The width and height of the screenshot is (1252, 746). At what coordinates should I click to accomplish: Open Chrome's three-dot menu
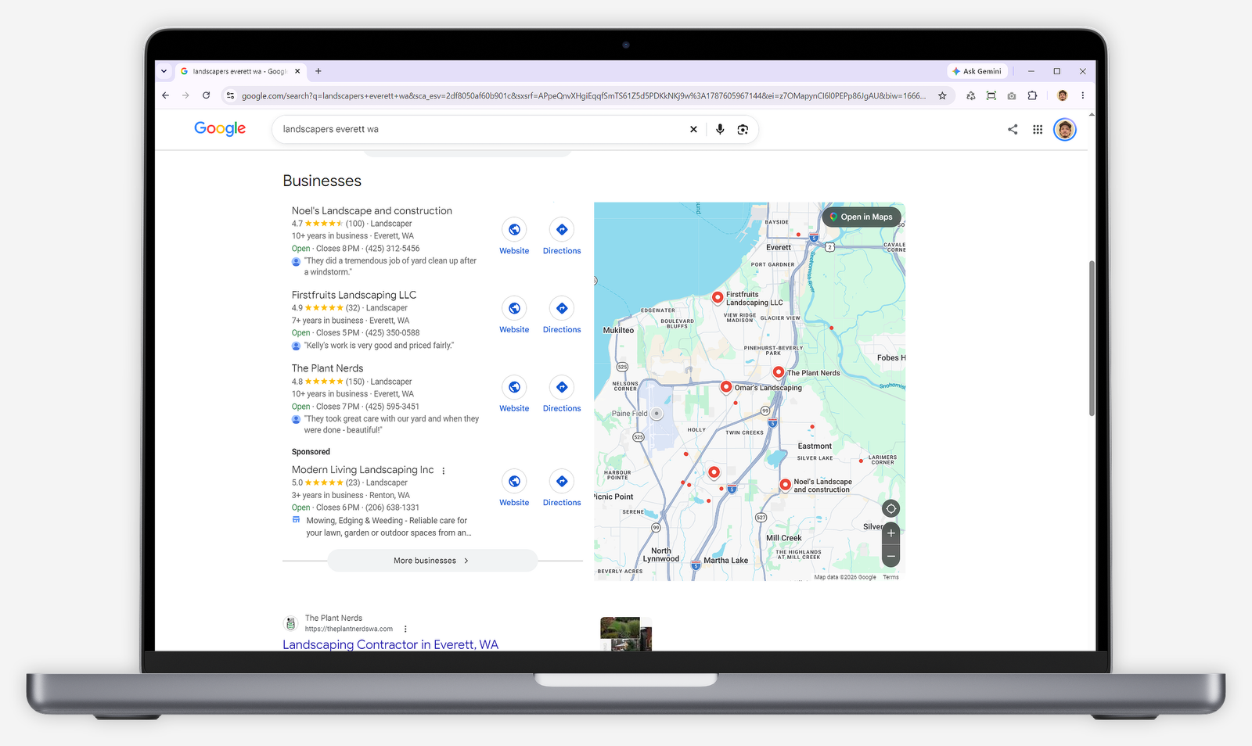tap(1083, 95)
